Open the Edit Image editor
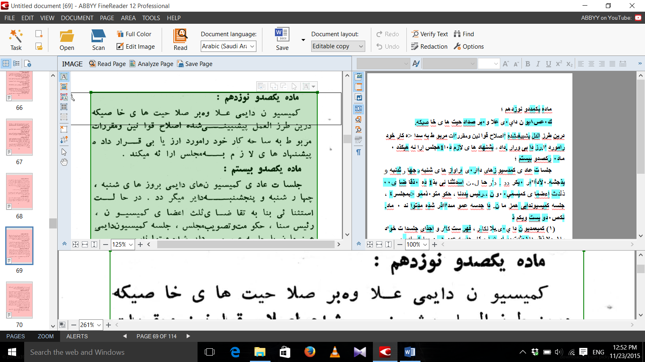Screen dimensions: 645x362 click(135, 47)
